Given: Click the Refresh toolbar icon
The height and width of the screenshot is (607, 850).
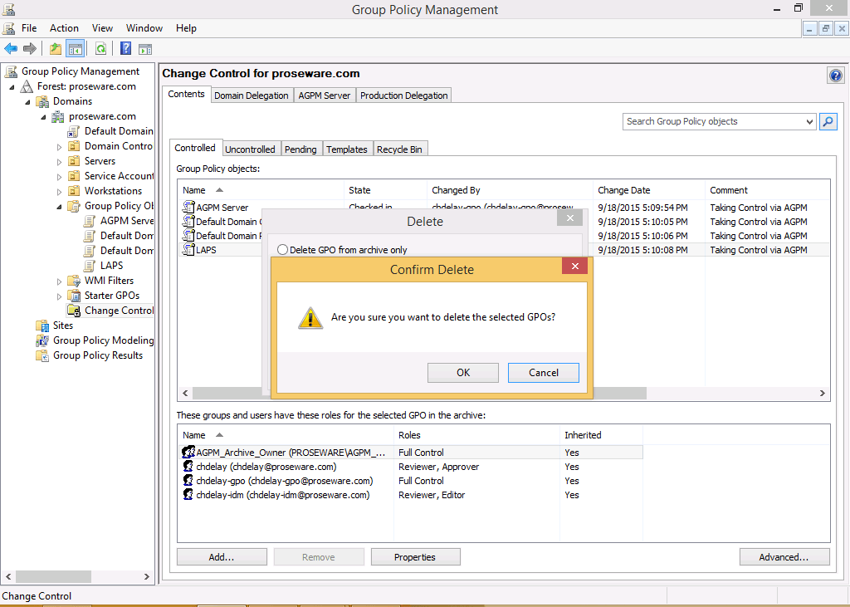Looking at the screenshot, I should click(100, 49).
